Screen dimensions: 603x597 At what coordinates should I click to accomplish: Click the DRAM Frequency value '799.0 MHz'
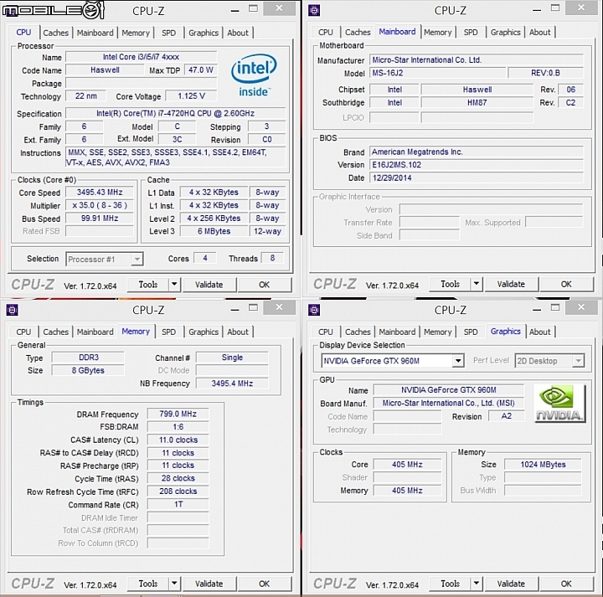pyautogui.click(x=178, y=414)
